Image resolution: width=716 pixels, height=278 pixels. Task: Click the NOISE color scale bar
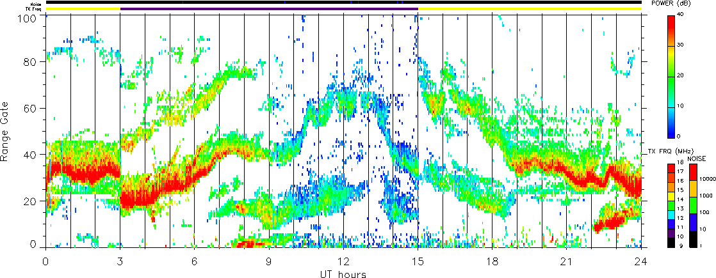(693, 205)
